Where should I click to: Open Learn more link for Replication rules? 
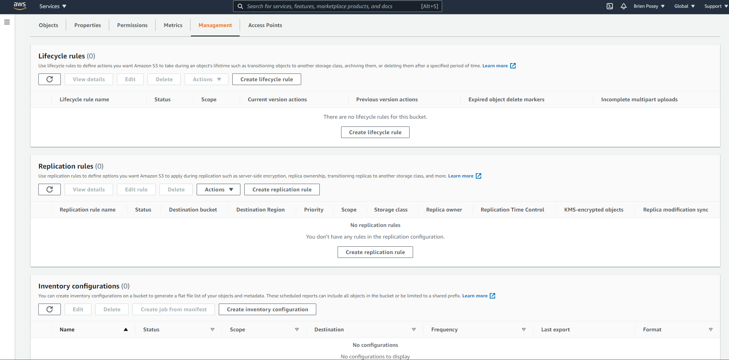pyautogui.click(x=461, y=176)
